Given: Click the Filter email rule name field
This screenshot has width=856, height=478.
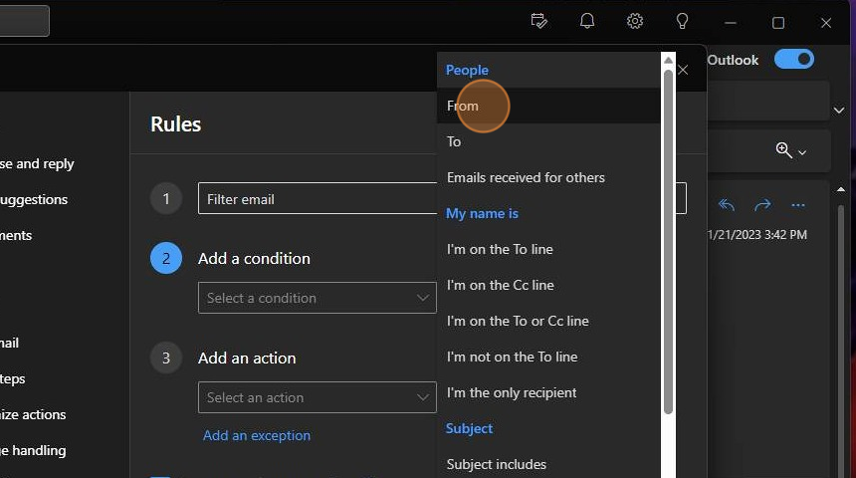Looking at the screenshot, I should (317, 199).
